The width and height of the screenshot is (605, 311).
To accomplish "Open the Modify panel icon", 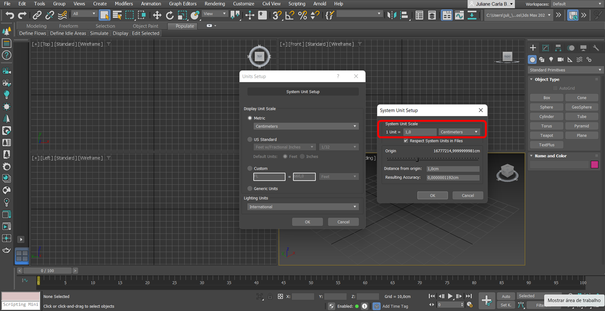I will coord(545,48).
